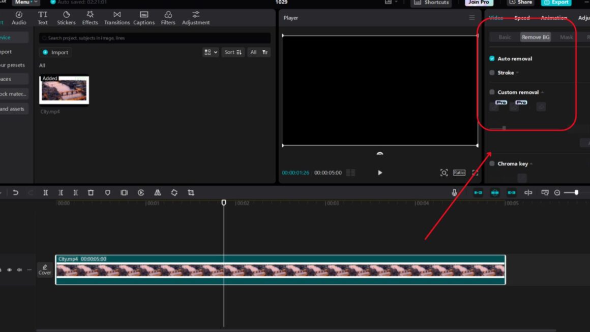Select the Remove BG sub-tab
This screenshot has height=332, width=590.
click(536, 37)
